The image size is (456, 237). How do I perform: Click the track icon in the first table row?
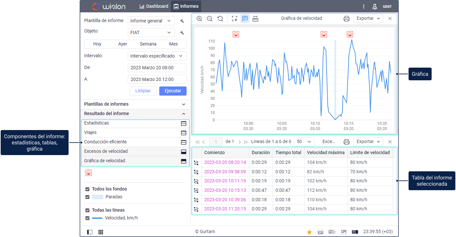(x=196, y=163)
